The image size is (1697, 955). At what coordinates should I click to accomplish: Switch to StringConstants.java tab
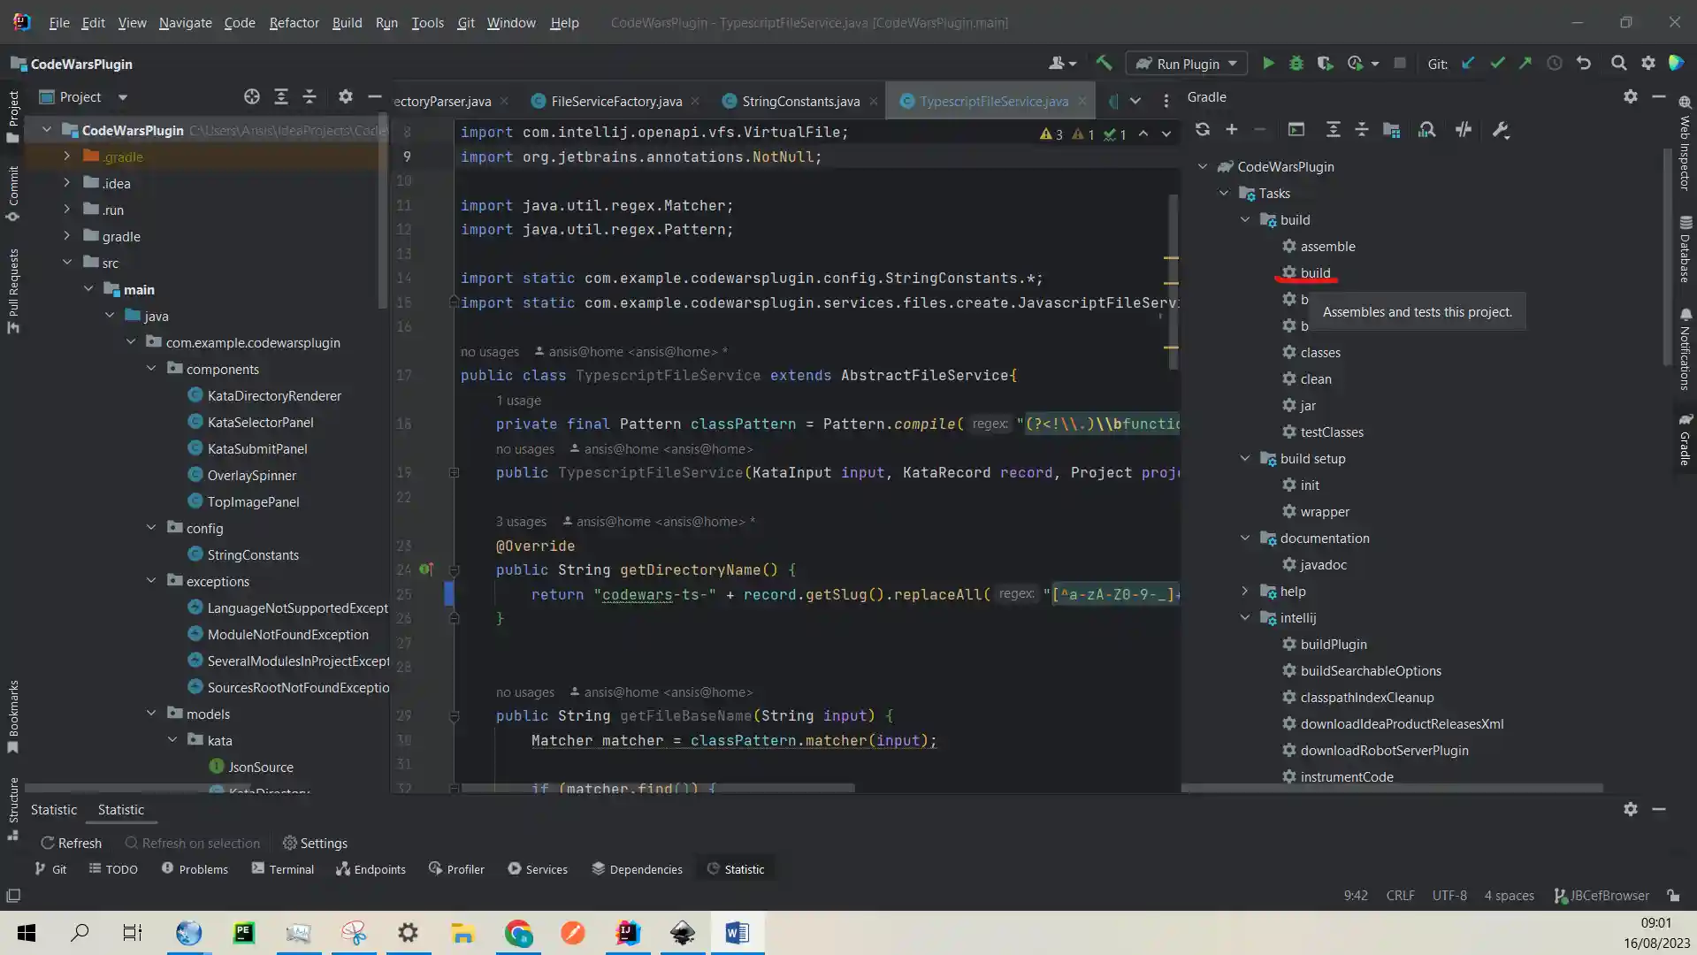(x=800, y=102)
